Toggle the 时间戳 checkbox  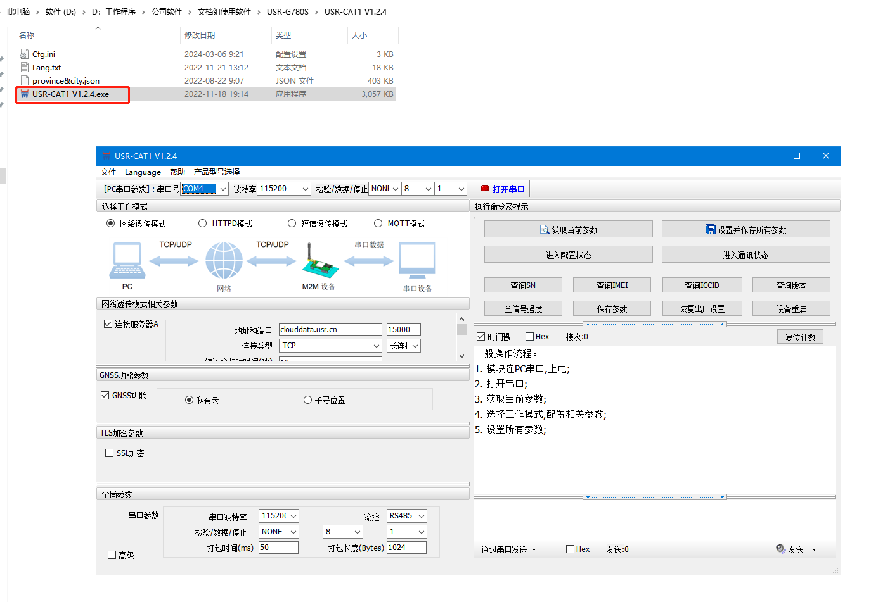point(481,337)
